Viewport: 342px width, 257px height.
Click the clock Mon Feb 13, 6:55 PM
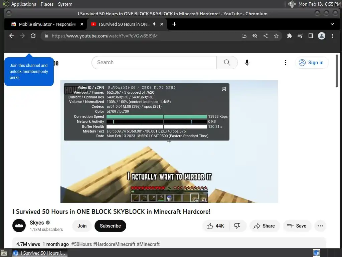(319, 4)
